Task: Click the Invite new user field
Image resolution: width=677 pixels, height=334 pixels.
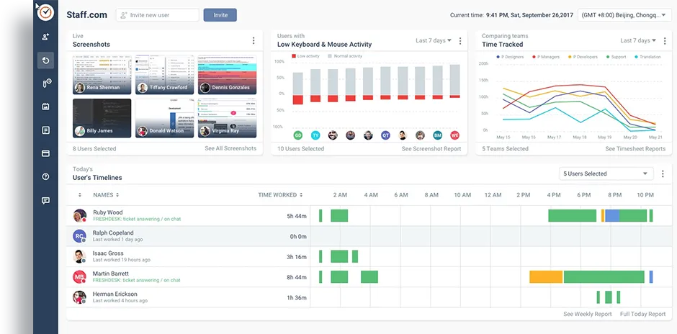Action: (x=158, y=15)
